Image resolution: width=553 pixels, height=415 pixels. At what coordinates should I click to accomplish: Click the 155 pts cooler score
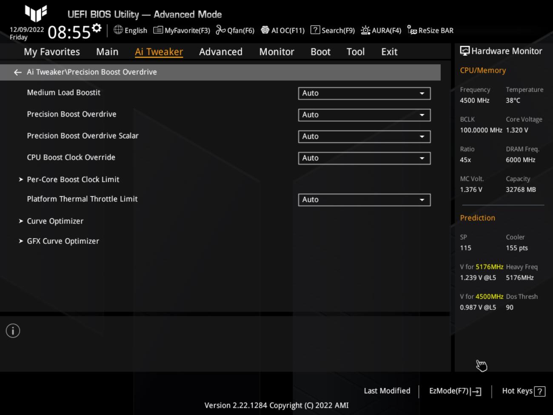tap(517, 248)
